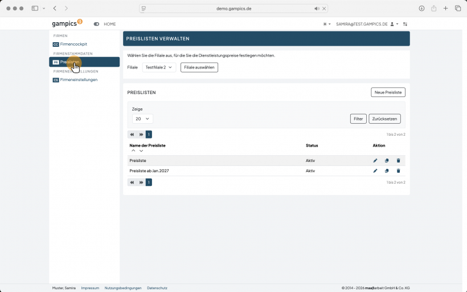Expand the Zeige rows-per-page dropdown
Image resolution: width=467 pixels, height=292 pixels.
click(142, 119)
